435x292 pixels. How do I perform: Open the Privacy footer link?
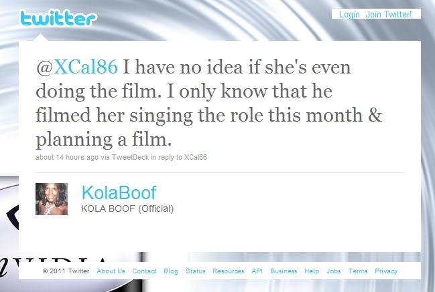click(386, 271)
